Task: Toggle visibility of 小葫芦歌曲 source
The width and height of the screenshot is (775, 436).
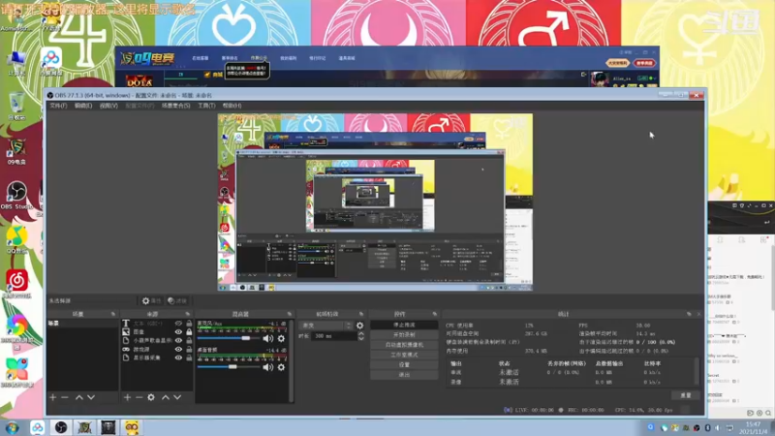Action: 178,341
